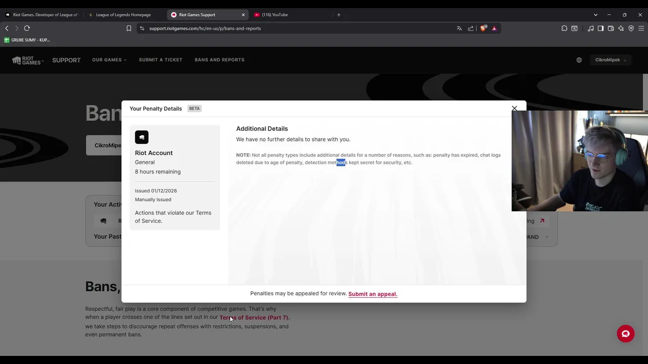
Task: Close the Riot Games Support tab
Action: point(243,15)
